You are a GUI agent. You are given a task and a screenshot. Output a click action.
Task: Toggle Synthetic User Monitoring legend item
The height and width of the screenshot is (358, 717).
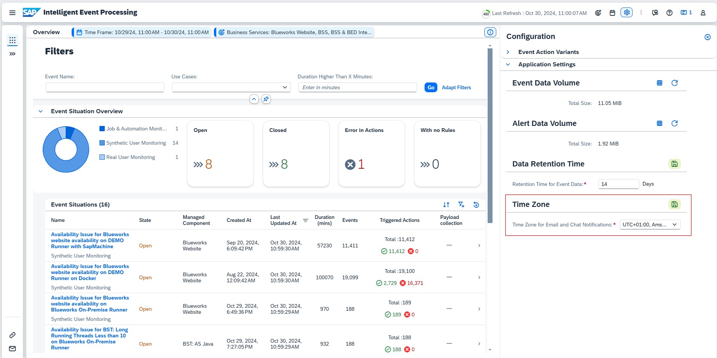(136, 143)
